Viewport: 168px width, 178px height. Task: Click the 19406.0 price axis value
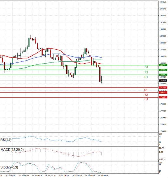[163, 2]
